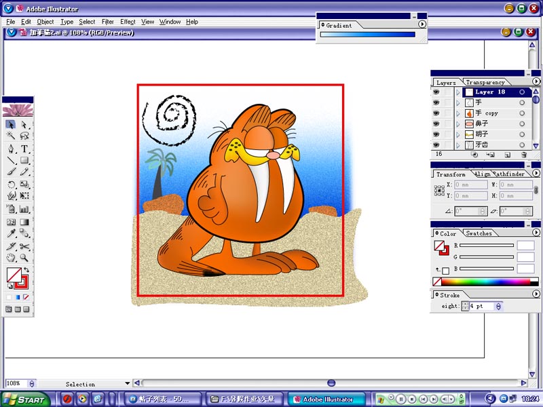Select the Free Transform tool
Image resolution: width=543 pixels, height=407 pixels.
[x=24, y=196]
